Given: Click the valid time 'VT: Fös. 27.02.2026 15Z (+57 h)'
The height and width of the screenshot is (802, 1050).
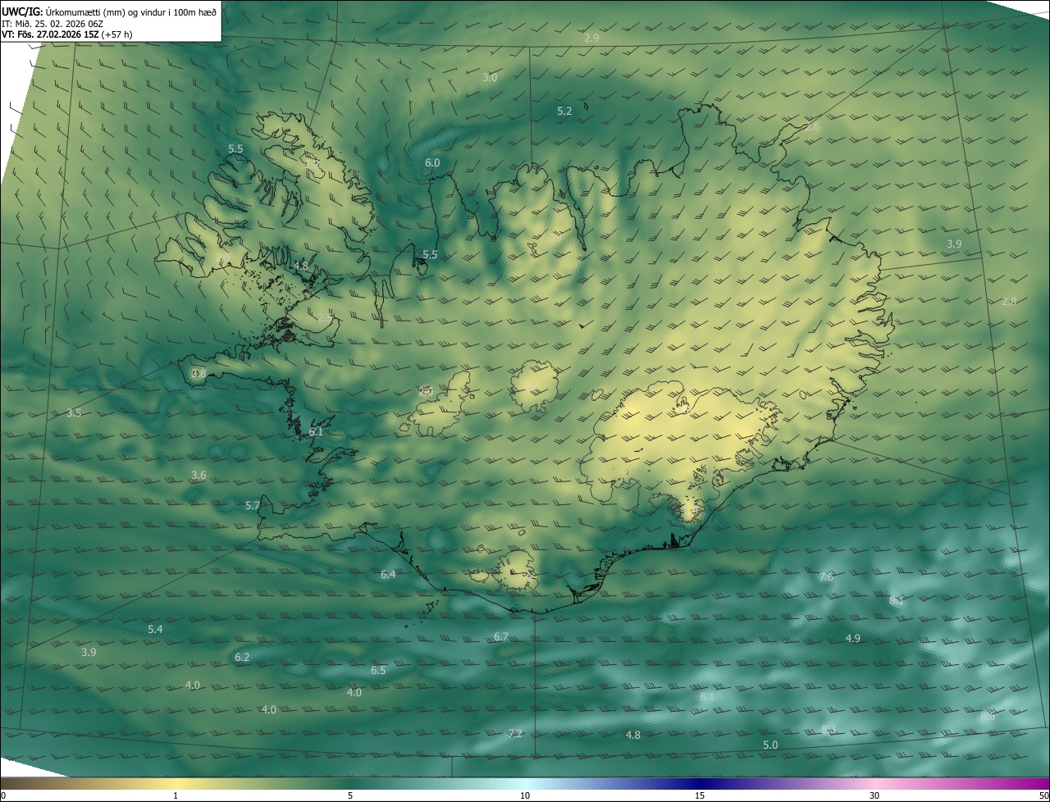Looking at the screenshot, I should (x=68, y=34).
